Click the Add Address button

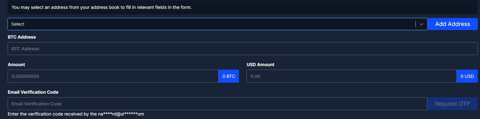point(452,24)
